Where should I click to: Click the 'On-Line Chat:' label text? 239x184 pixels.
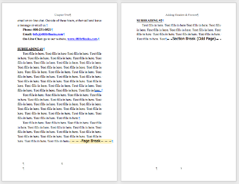33,39
